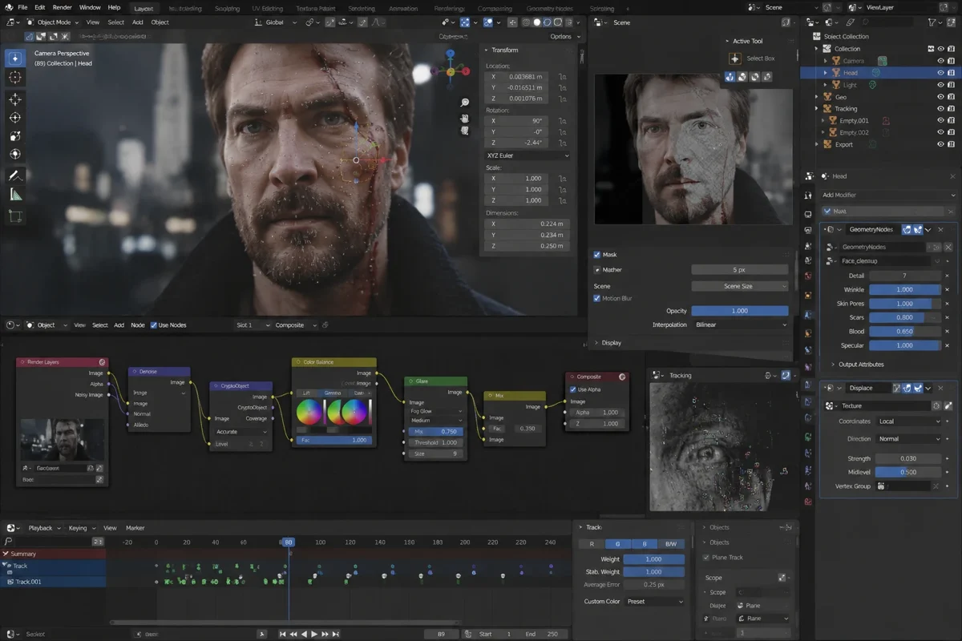Image resolution: width=962 pixels, height=641 pixels.
Task: Toggle the Plane Track checkbox
Action: pos(706,558)
